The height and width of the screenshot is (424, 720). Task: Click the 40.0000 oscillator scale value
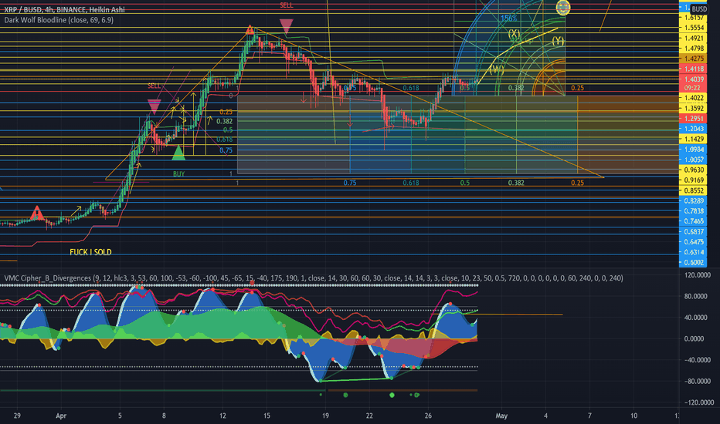pos(695,317)
